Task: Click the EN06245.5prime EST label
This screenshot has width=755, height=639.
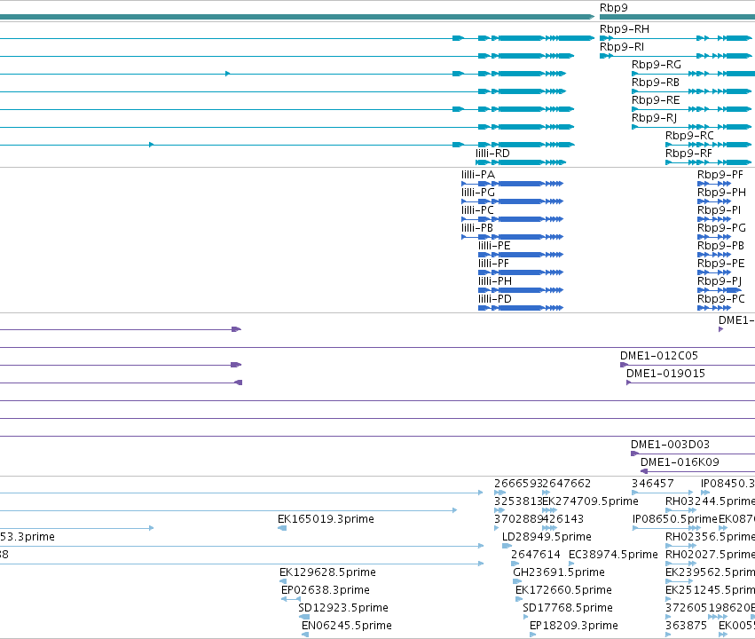Action: click(x=347, y=627)
